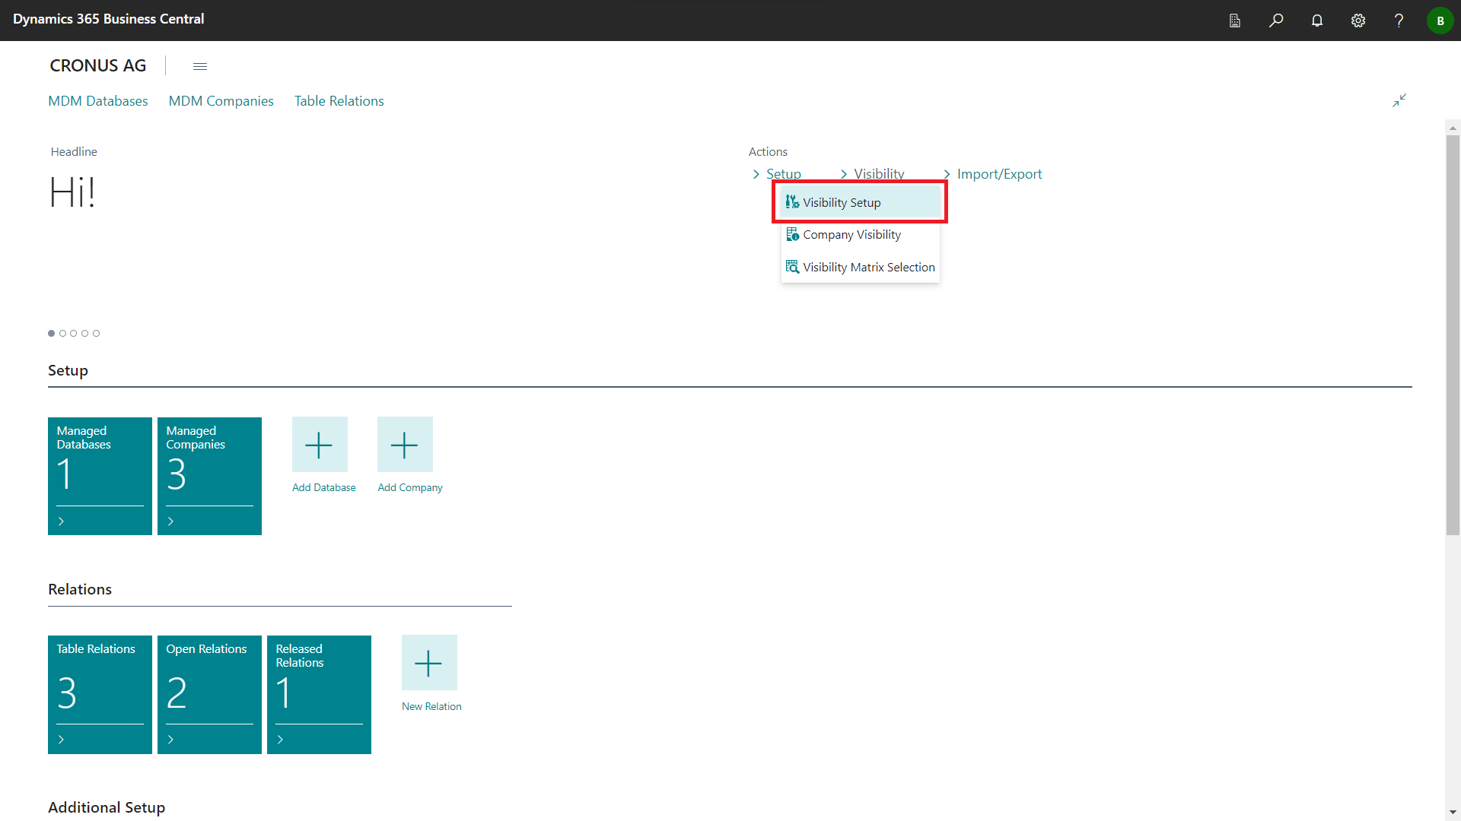Open the settings gear menu
Viewport: 1461px width, 821px height.
click(1358, 21)
